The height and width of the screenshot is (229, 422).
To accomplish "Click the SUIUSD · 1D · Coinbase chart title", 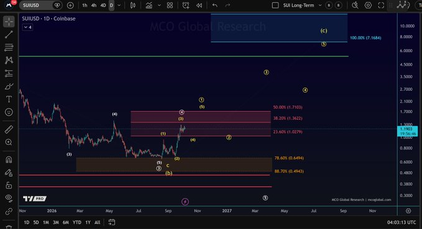I will coord(48,19).
